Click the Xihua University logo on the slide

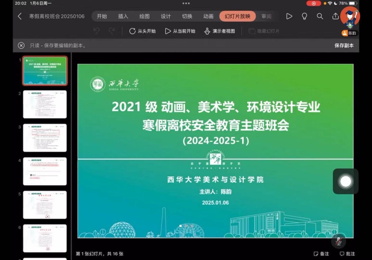(114, 85)
